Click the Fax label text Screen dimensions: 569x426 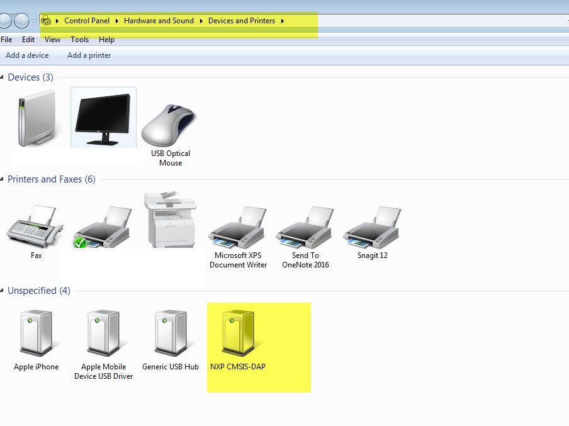click(x=36, y=255)
